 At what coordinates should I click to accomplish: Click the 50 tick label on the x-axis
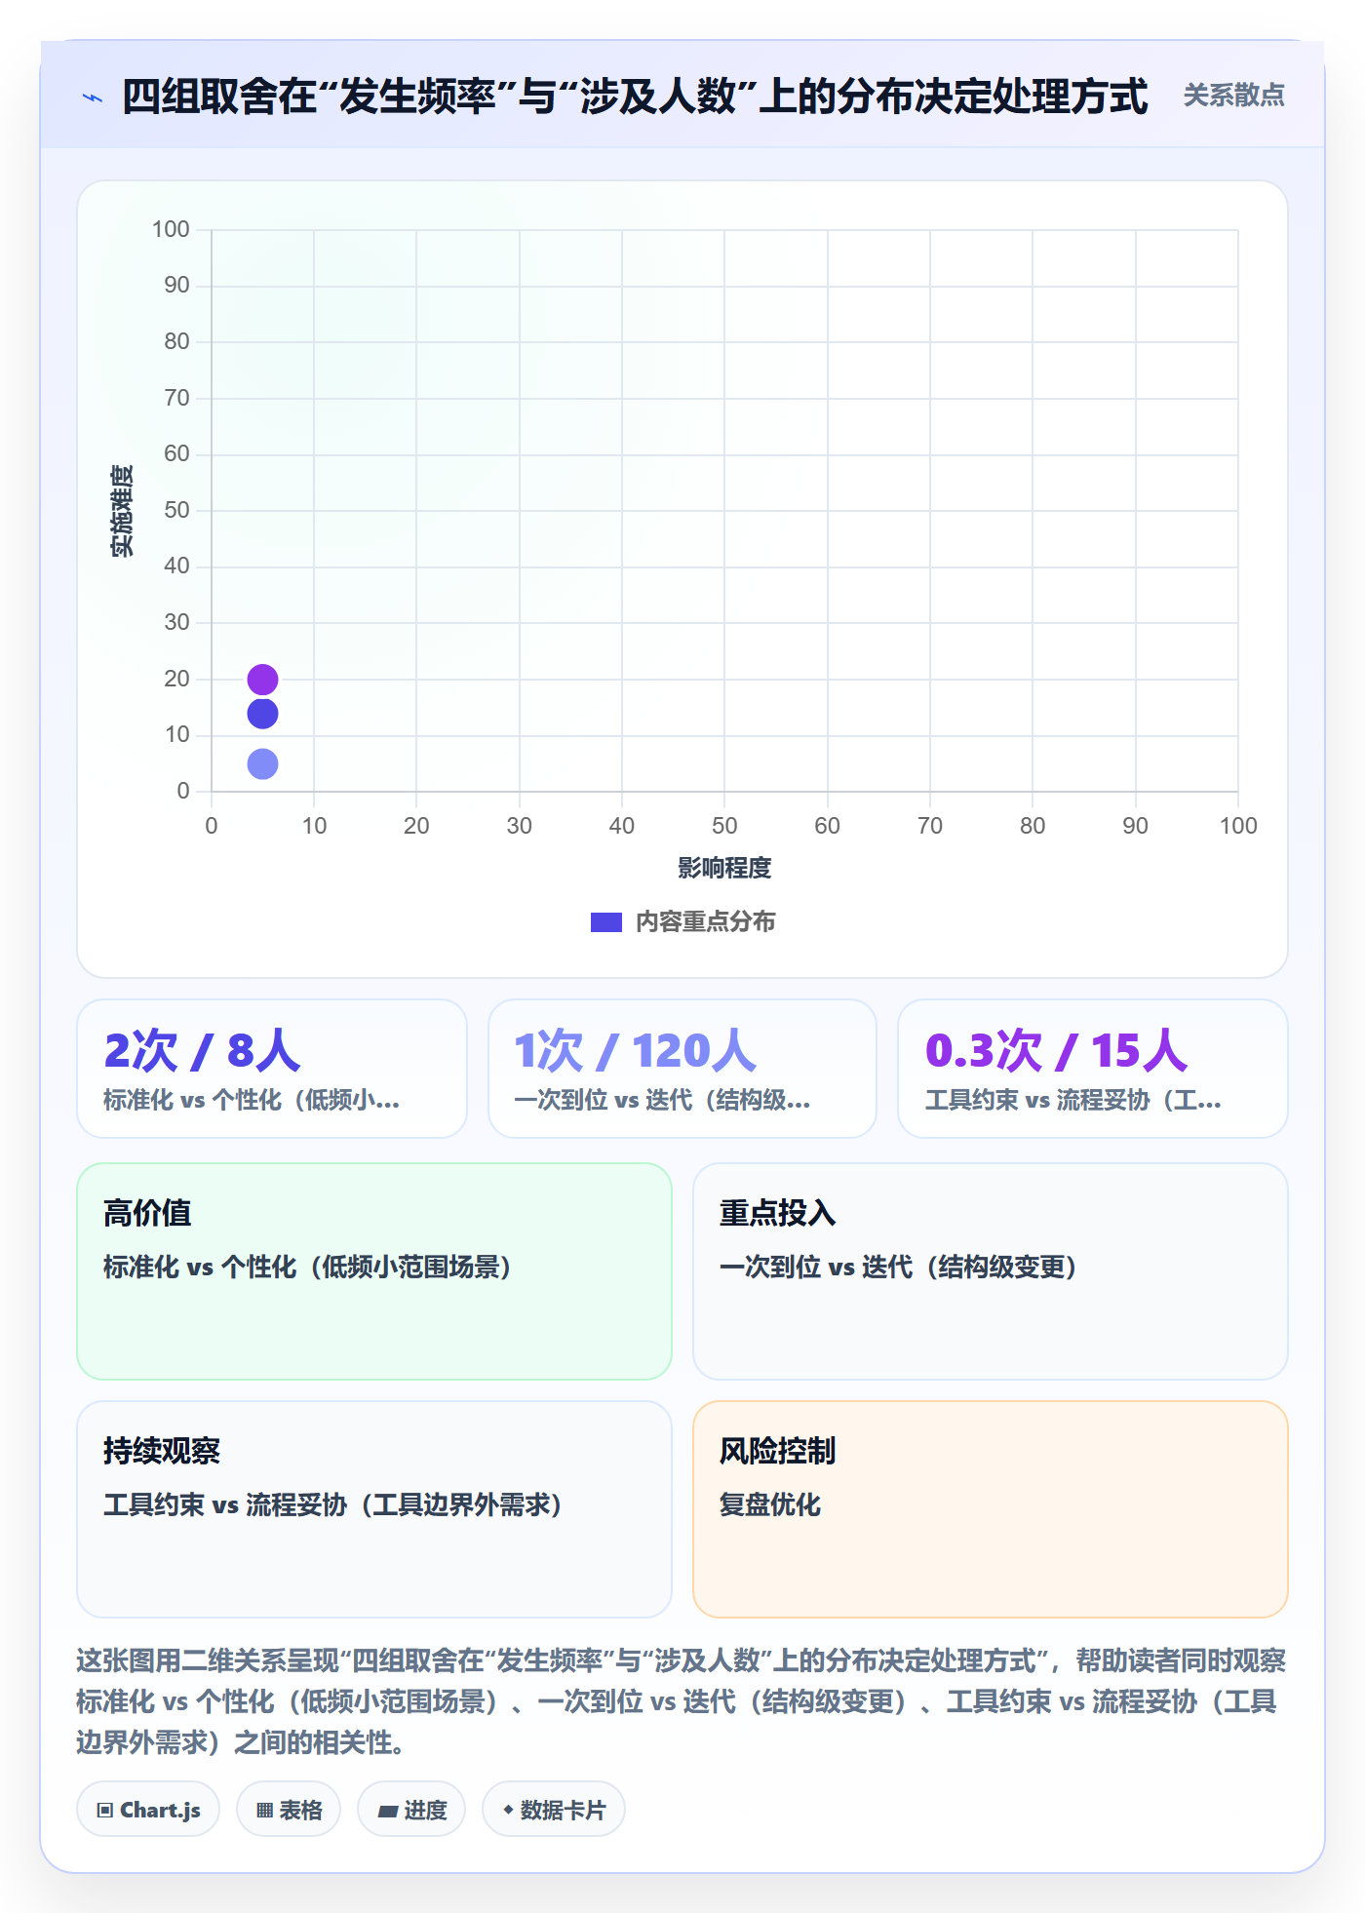tap(724, 826)
